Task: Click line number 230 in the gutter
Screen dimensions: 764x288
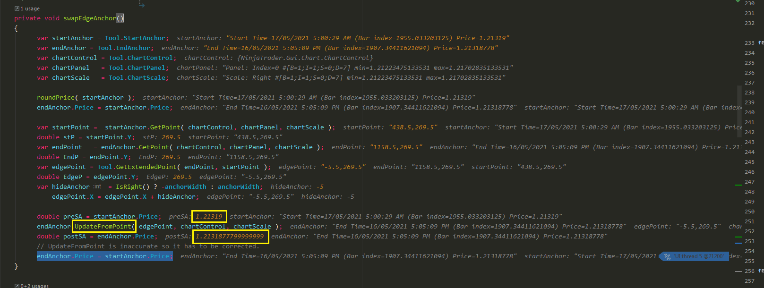Action: pos(749,3)
